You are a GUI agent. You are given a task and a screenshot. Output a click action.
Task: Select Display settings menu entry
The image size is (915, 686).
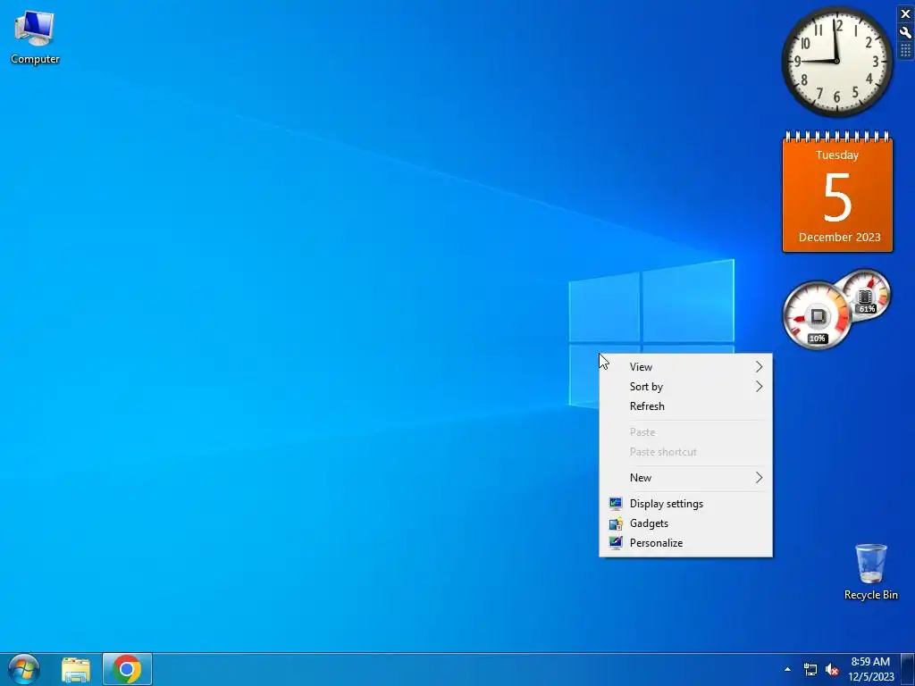685,504
